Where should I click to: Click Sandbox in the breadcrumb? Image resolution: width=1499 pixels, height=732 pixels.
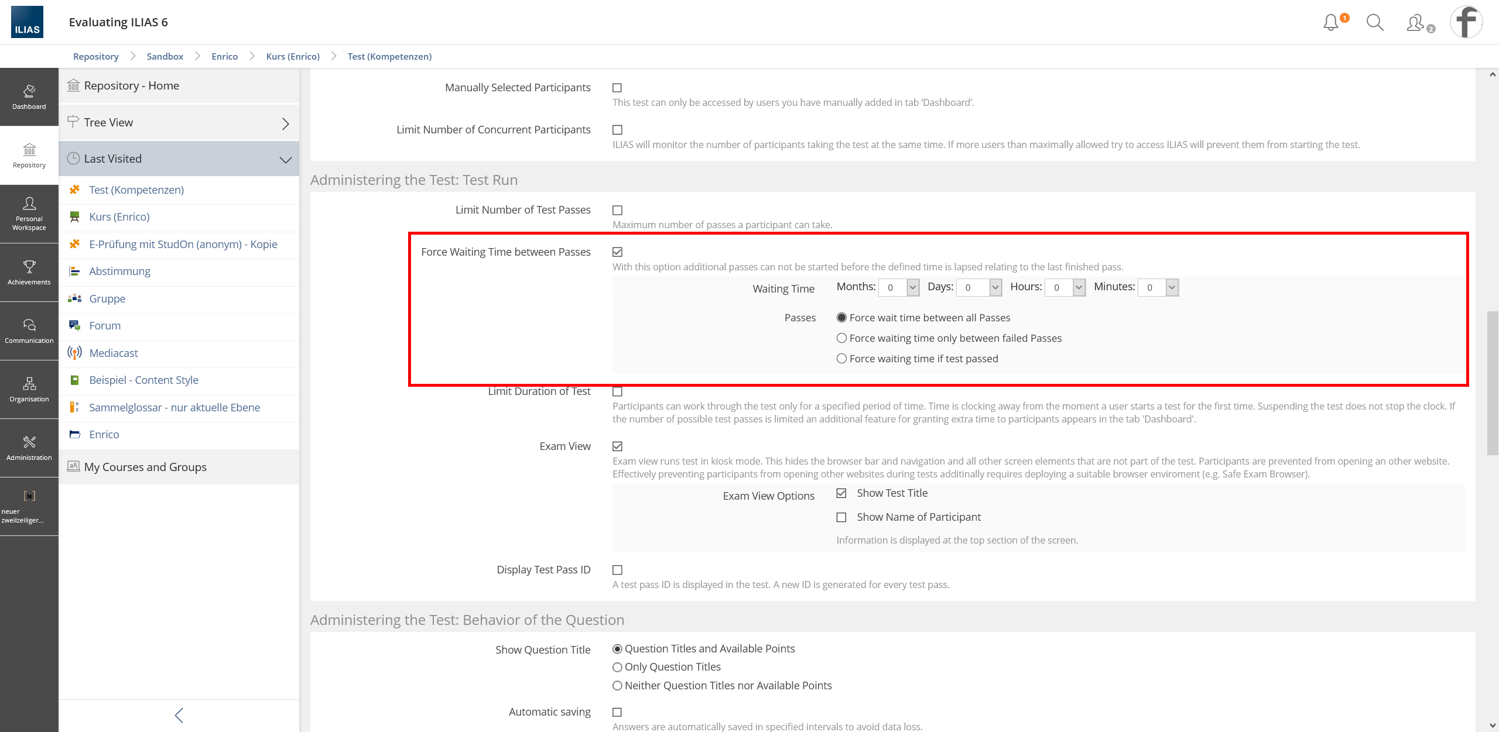tap(165, 56)
